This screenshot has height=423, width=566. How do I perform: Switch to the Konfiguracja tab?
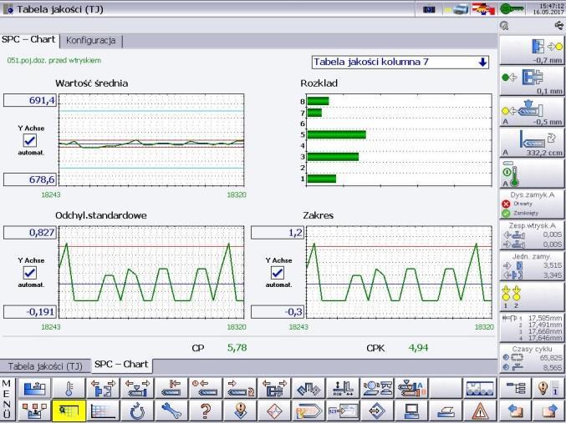pos(90,40)
